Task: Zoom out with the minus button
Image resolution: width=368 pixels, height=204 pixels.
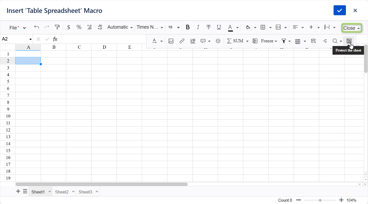Action: pos(299,200)
